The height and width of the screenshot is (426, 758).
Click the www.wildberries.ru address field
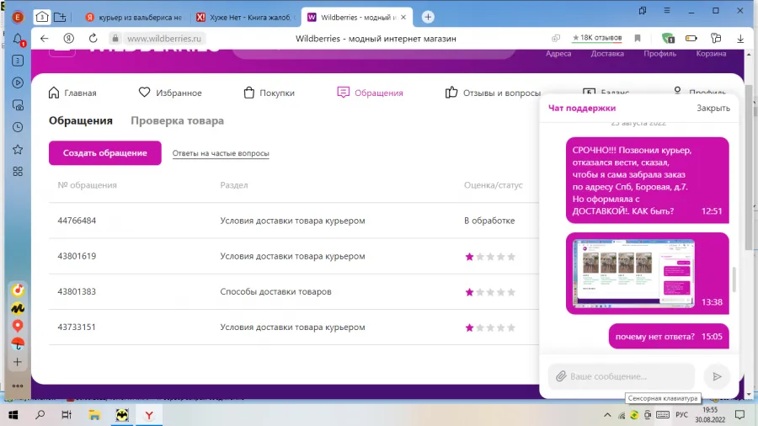[164, 39]
